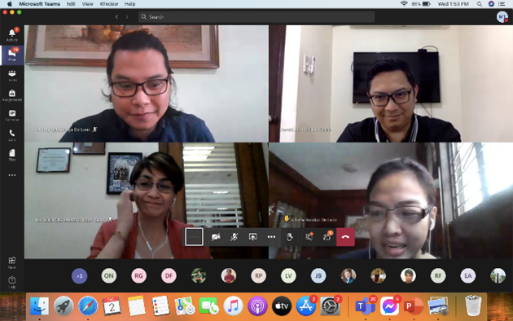Click the Search field at top
The height and width of the screenshot is (321, 513).
[256, 16]
